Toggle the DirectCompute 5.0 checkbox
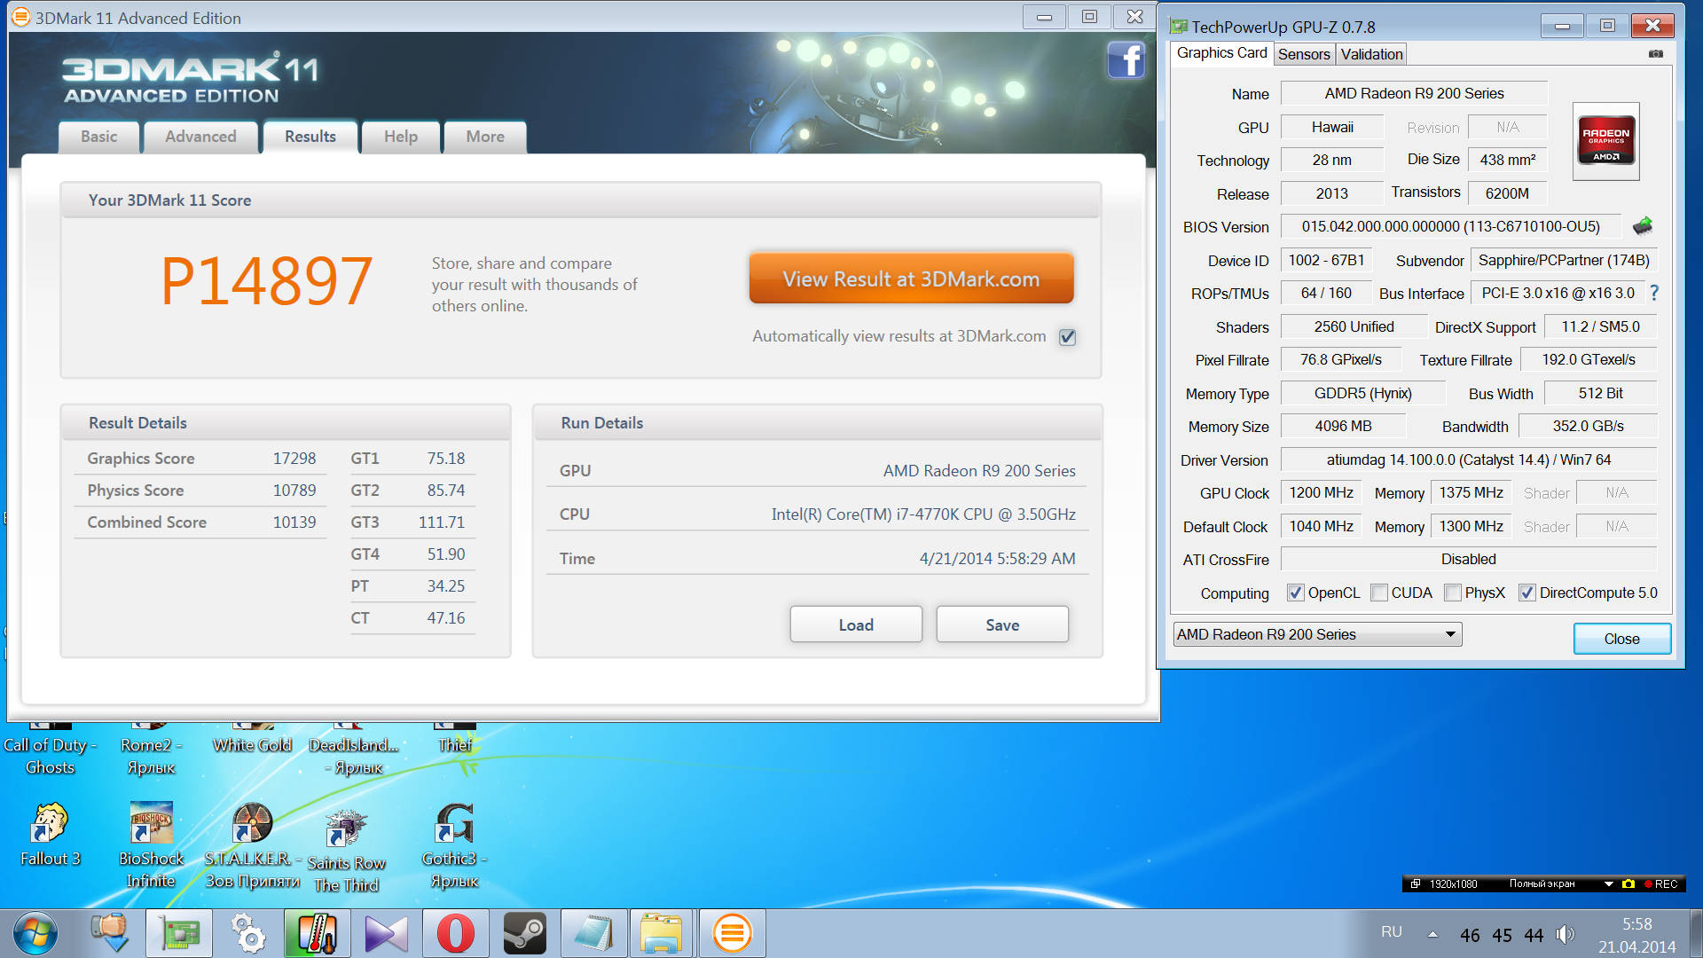This screenshot has width=1703, height=958. coord(1526,593)
